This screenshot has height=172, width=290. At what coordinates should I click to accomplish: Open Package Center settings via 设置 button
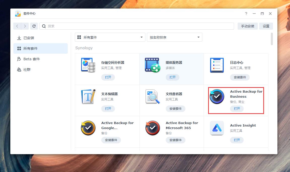[x=266, y=26]
